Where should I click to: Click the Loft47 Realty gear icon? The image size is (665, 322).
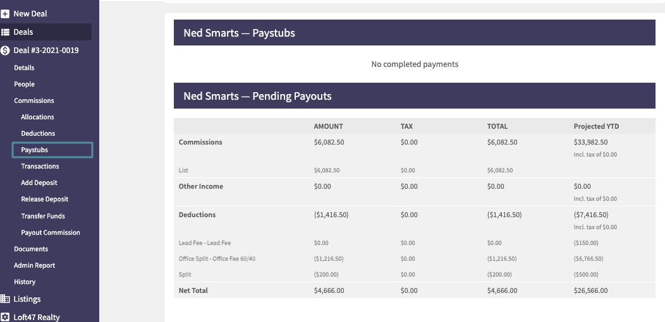point(5,317)
